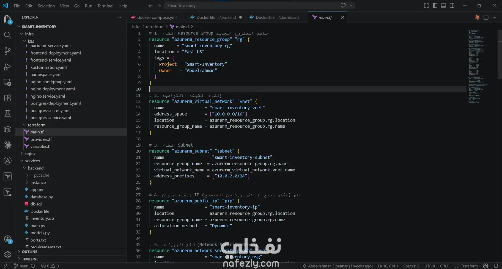Click errors and warnings count in status bar
Viewport: 502px width, 269px height.
click(50, 266)
